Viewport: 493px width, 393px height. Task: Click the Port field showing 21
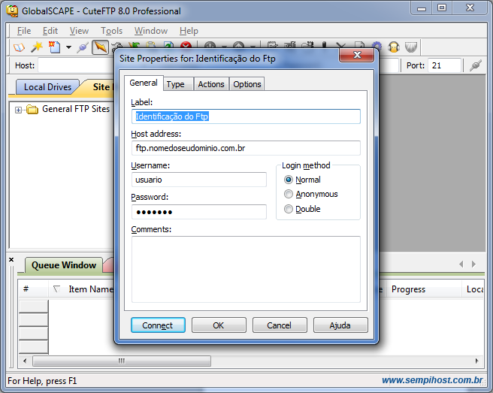point(445,65)
